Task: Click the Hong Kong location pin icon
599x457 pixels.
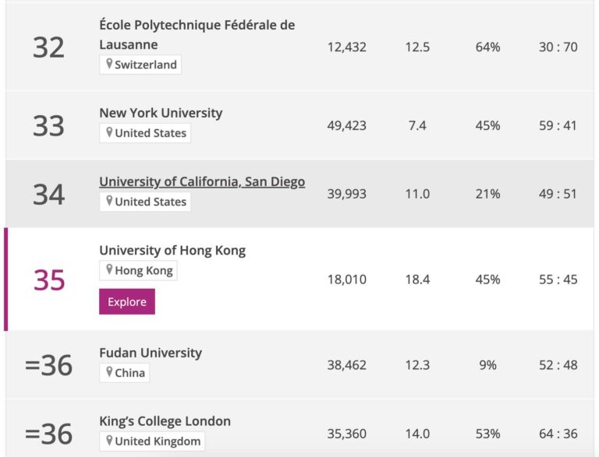Action: 109,269
